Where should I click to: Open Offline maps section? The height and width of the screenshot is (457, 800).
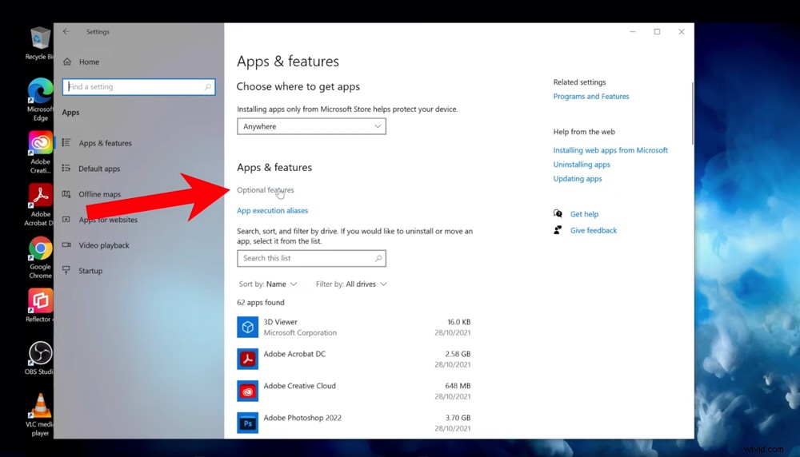[x=99, y=194]
